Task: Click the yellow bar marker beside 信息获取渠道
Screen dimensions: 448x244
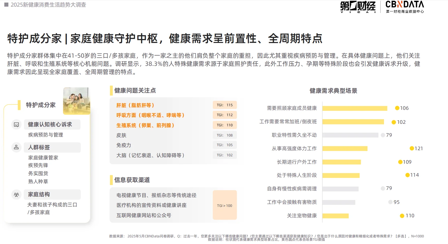Action: point(111,180)
